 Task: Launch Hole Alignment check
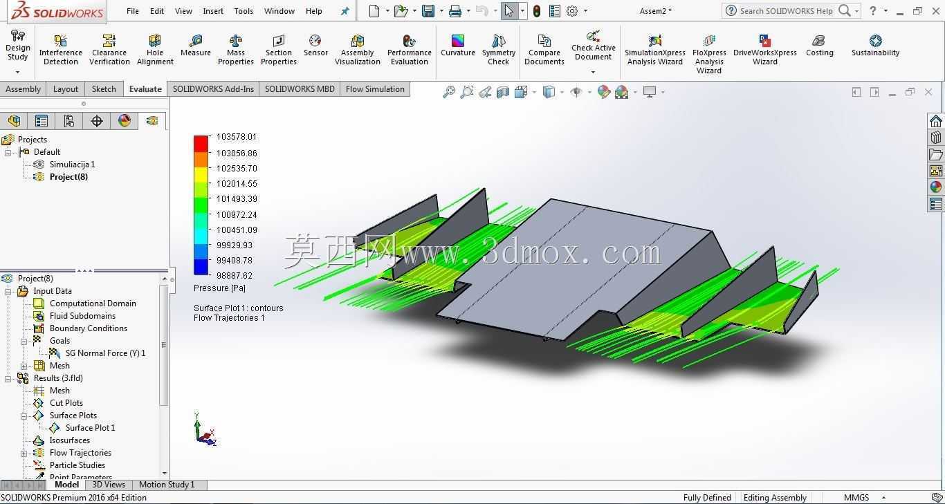tap(155, 50)
